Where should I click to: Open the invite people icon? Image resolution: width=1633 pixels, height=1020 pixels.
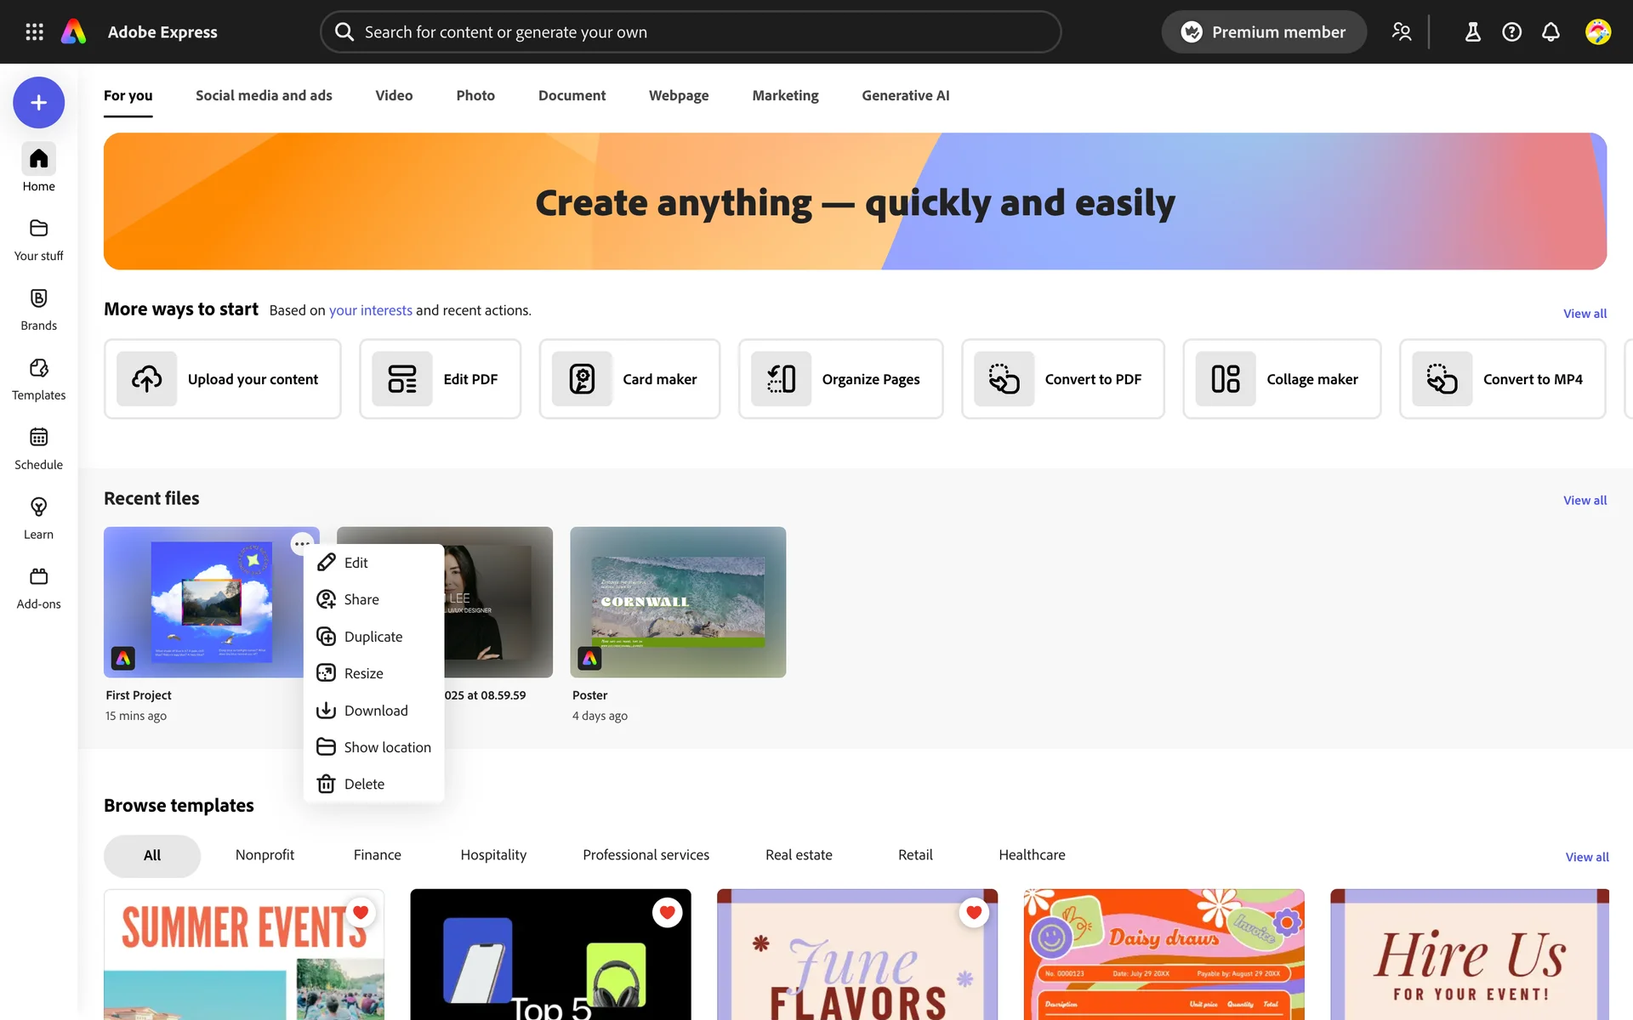point(1401,32)
